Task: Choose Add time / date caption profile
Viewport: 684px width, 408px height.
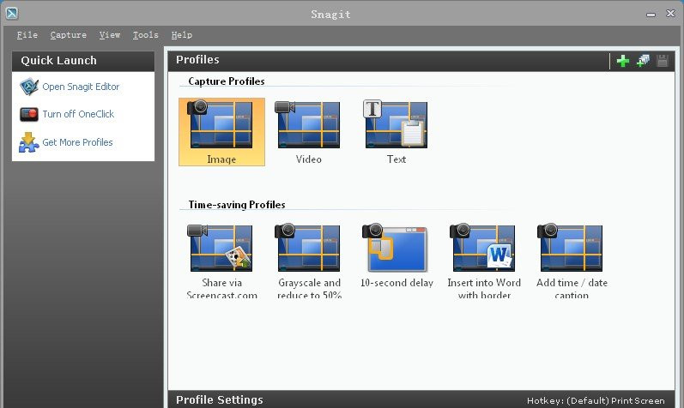Action: pyautogui.click(x=572, y=261)
